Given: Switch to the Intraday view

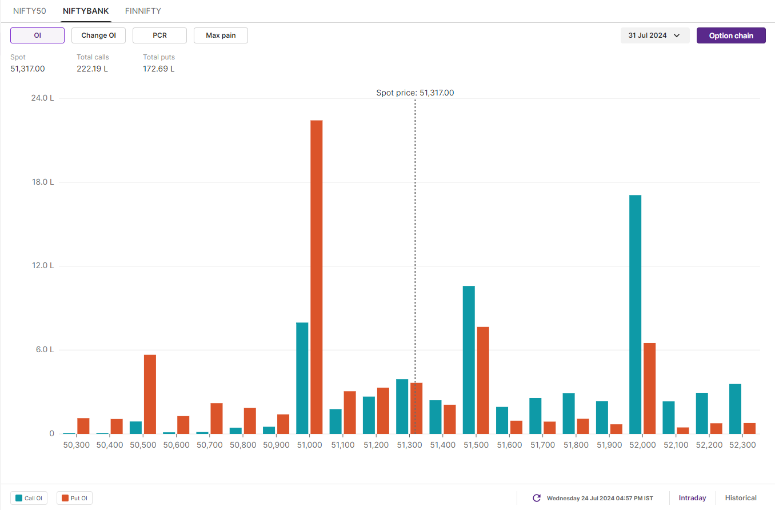Looking at the screenshot, I should [692, 498].
